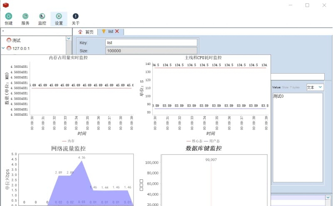Screen dimensions: 333x206
Task: Click the 测试 connection server icon
Action: pyautogui.click(x=9, y=40)
